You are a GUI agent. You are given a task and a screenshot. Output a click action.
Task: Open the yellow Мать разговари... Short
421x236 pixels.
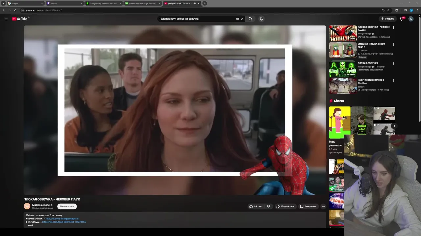[x=339, y=122]
